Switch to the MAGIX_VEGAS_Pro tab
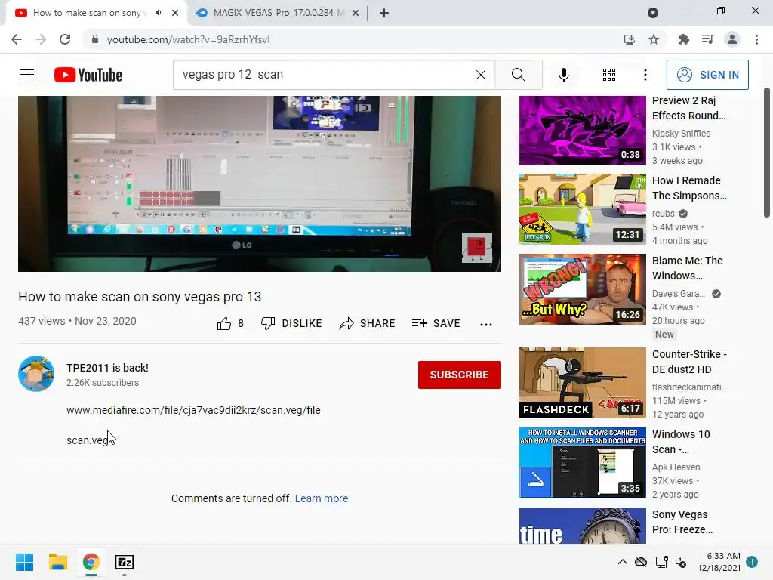This screenshot has height=580, width=773. coord(278,13)
